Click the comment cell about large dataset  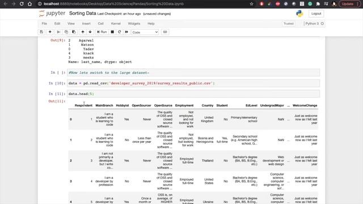click(193, 73)
